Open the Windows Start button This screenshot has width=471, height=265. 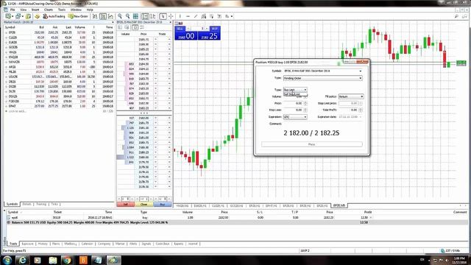7,260
